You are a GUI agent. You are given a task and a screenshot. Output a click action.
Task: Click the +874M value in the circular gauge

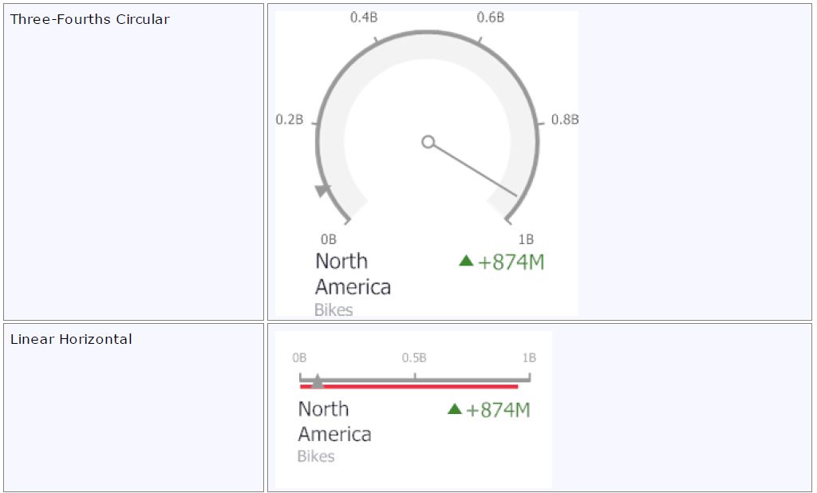511,262
